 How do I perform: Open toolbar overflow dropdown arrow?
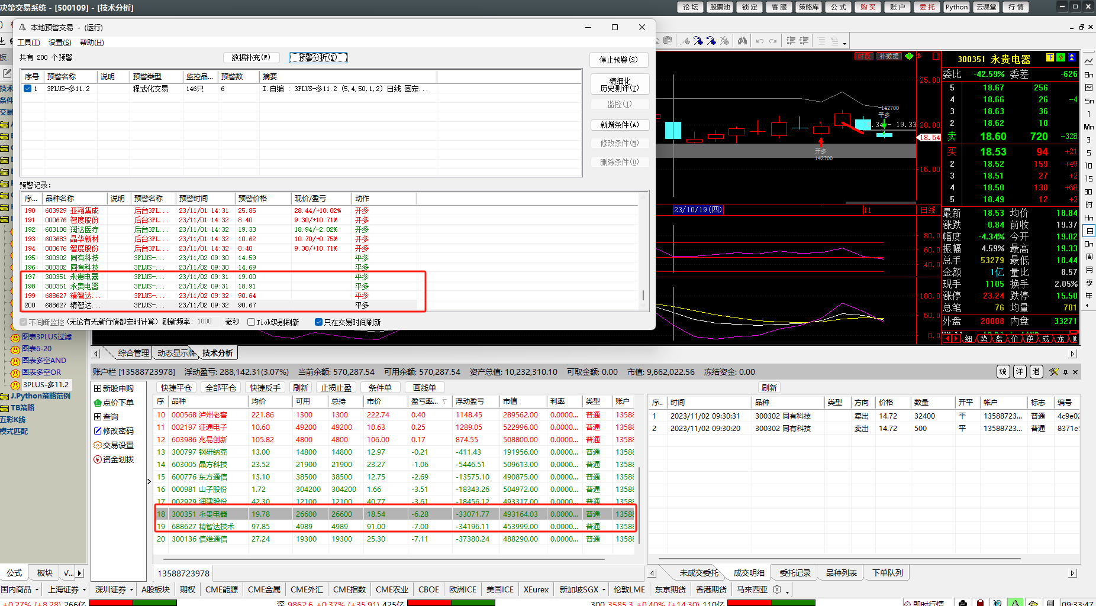tap(845, 43)
